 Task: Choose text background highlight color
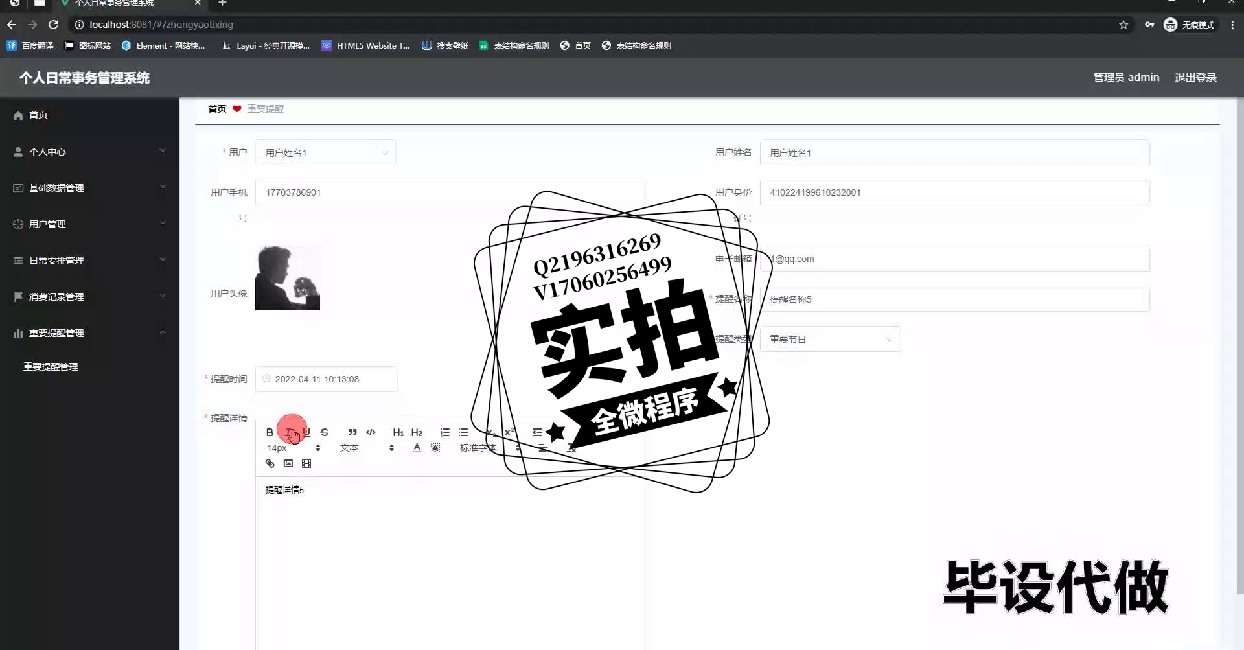coord(435,448)
